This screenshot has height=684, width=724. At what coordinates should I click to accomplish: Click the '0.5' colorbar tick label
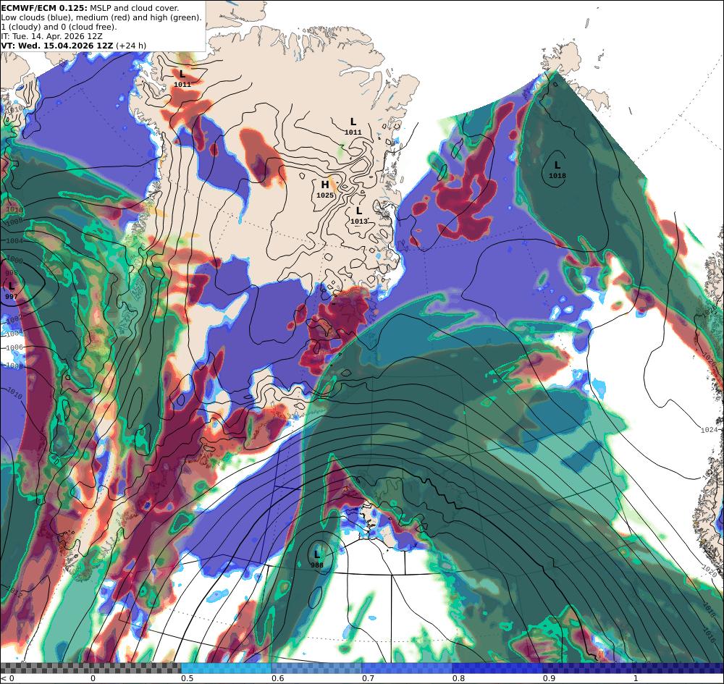(187, 678)
